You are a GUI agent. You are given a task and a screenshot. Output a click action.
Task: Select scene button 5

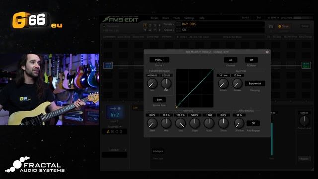pyautogui.click(x=145, y=30)
